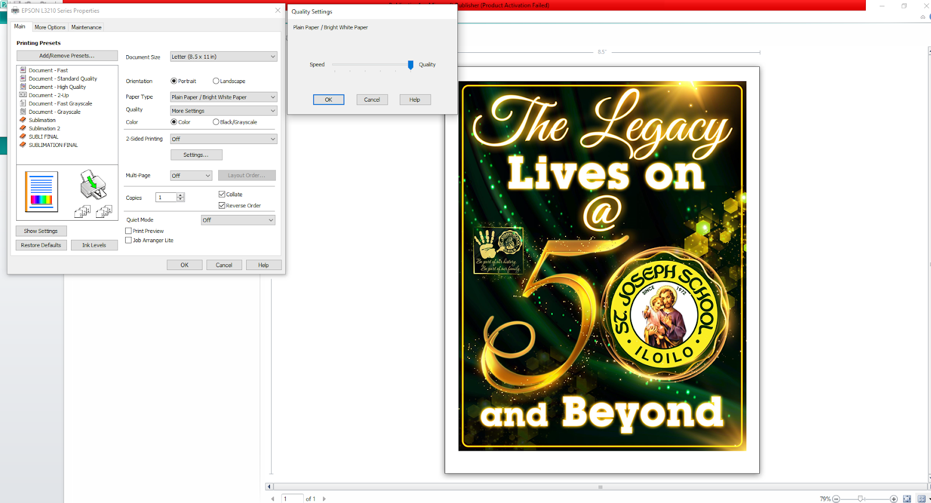Click Cancel in the EPSON Properties dialog
This screenshot has height=503, width=931.
pyautogui.click(x=224, y=265)
